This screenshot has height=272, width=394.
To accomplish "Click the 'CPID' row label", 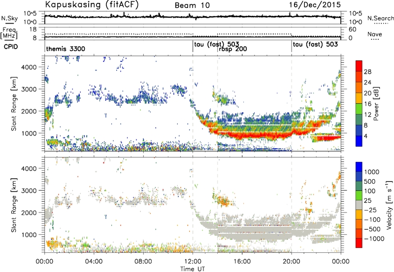I will pyautogui.click(x=10, y=47).
